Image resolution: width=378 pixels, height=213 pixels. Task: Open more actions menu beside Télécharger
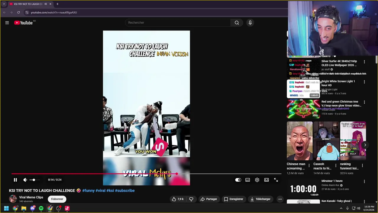[x=280, y=199]
